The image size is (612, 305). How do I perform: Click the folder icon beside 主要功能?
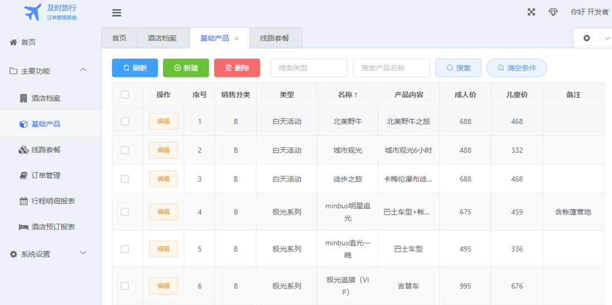click(x=13, y=71)
